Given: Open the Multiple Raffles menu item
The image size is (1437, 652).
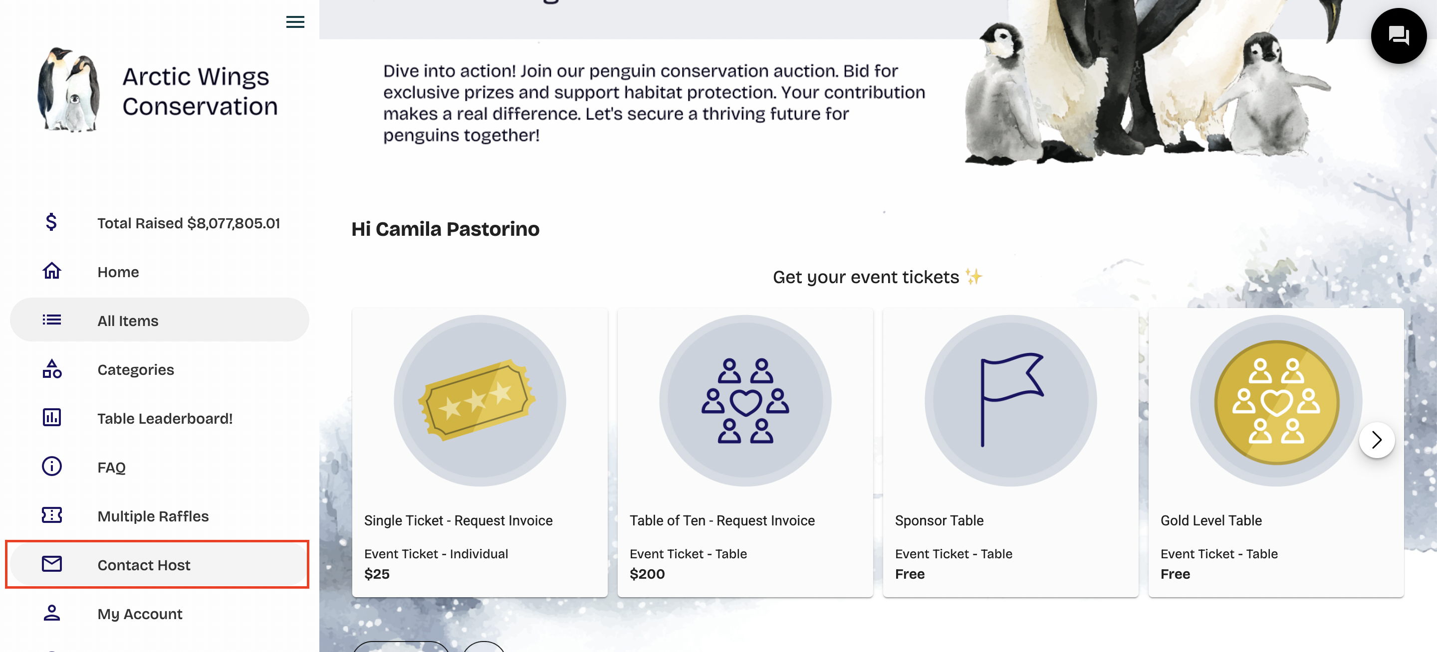Looking at the screenshot, I should click(153, 516).
